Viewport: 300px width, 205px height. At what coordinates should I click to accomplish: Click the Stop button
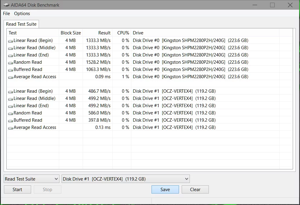click(x=47, y=190)
